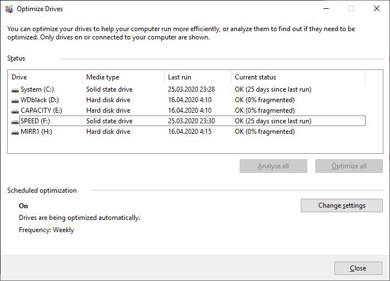Click the CAPACITY (E:) drive icon
The height and width of the screenshot is (281, 390).
(15, 111)
